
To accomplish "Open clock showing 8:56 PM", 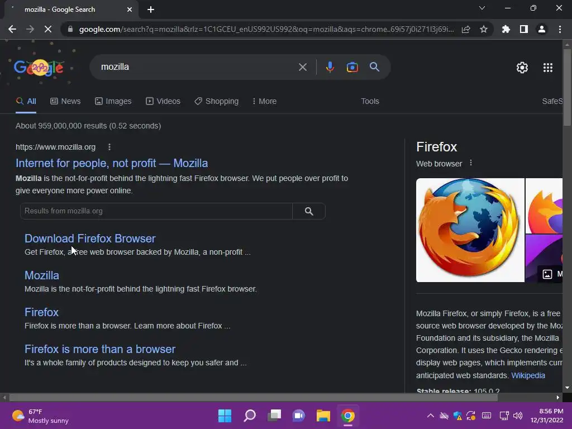I will (x=547, y=416).
